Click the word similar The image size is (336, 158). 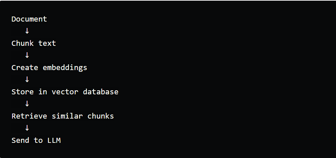67,116
